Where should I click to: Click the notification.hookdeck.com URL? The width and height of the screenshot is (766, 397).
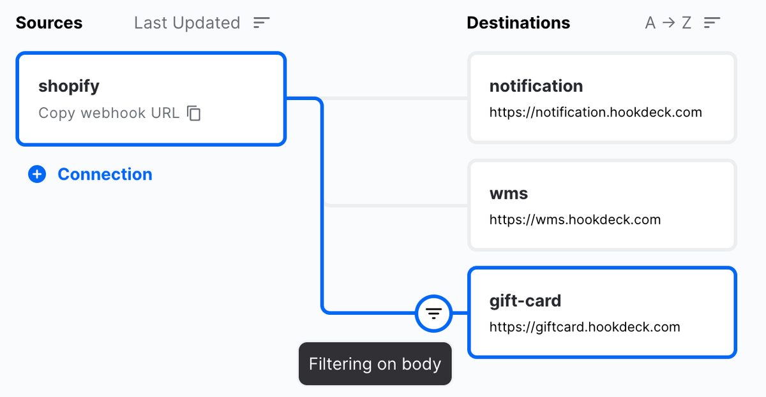click(596, 113)
